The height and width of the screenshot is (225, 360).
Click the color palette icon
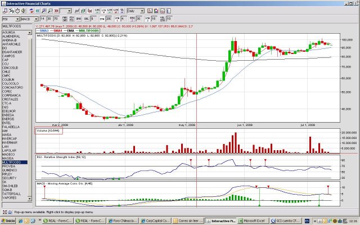pyautogui.click(x=156, y=11)
